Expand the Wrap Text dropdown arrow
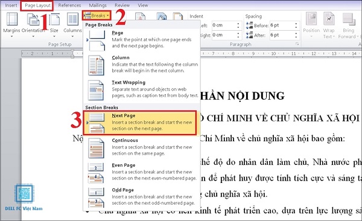Screen dimensions: 362x221 [x=334, y=36]
